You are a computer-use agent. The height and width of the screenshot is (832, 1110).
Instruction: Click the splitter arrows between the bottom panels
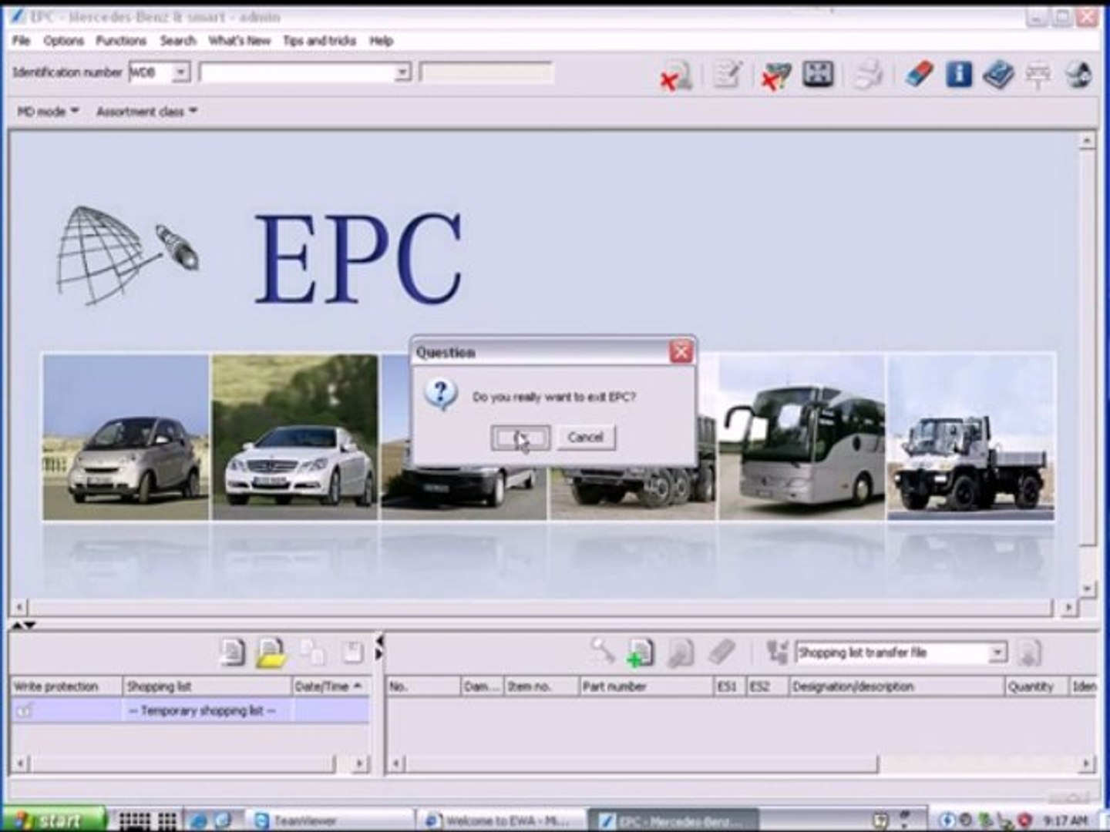(x=378, y=647)
